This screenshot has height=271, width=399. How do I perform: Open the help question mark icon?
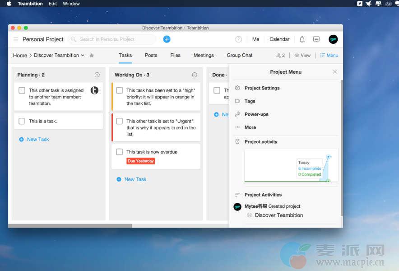[238, 39]
